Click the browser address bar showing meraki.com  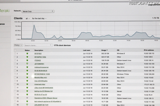[75, 0]
